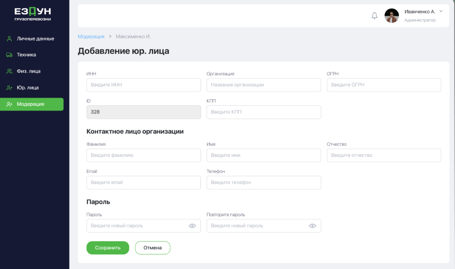Click the Техника truck icon in sidebar
Image resolution: width=455 pixels, height=269 pixels.
click(9, 55)
